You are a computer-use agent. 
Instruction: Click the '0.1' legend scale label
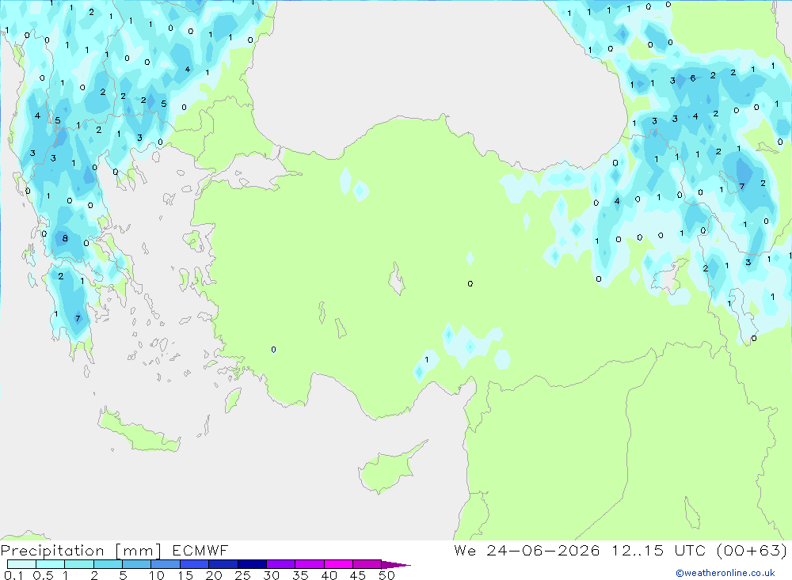pyautogui.click(x=13, y=575)
